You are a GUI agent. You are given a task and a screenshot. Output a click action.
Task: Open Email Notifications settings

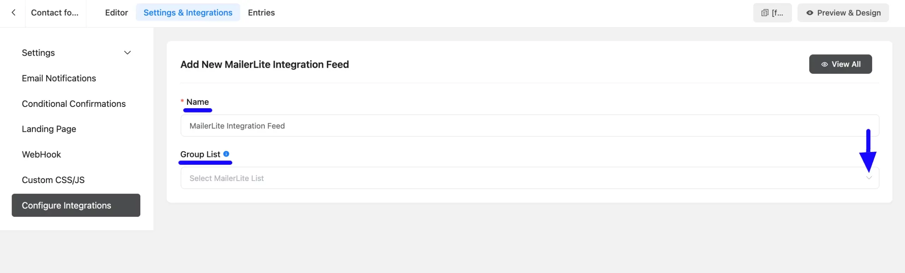click(x=59, y=78)
